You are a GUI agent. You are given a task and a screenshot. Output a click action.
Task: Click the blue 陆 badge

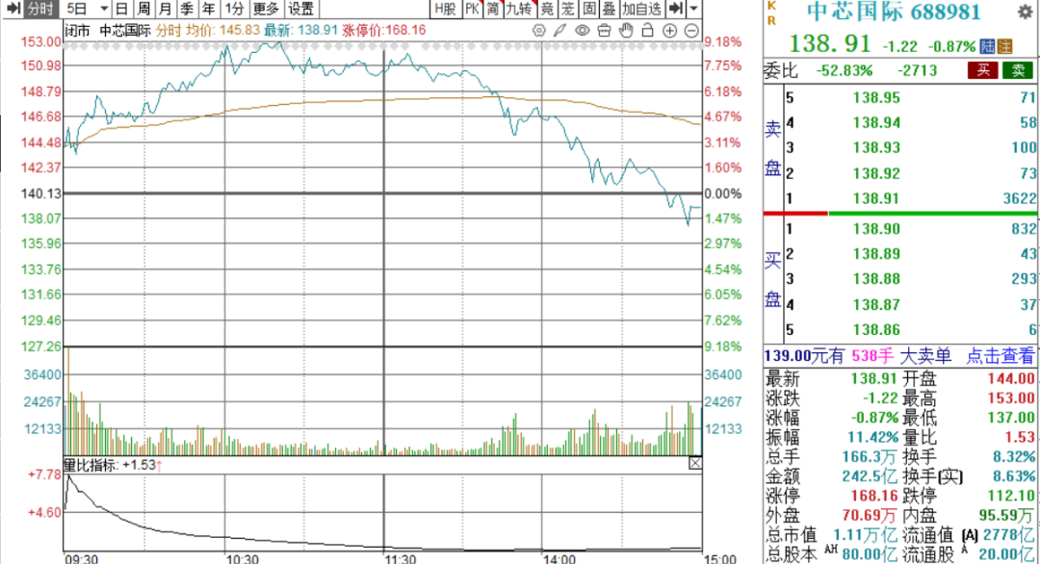[987, 45]
